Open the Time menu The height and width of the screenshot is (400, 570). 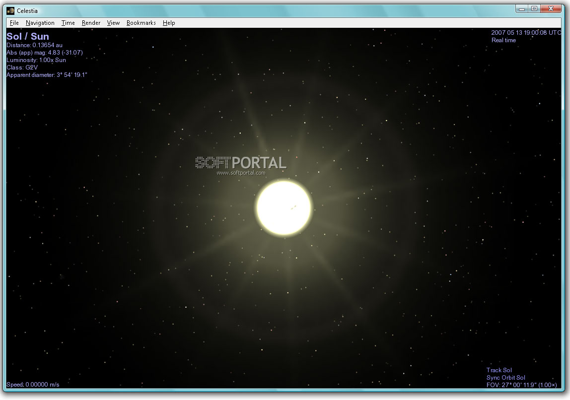coord(68,23)
